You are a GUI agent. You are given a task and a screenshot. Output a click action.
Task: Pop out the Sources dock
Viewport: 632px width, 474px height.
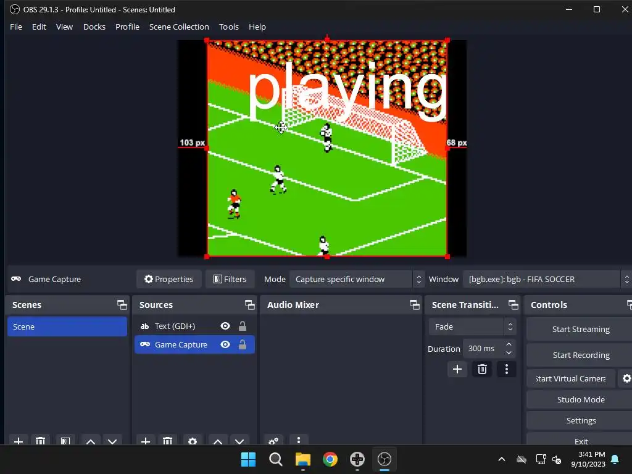tap(250, 305)
